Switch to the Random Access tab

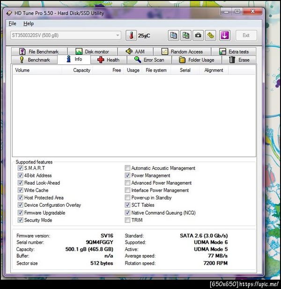coord(182,51)
